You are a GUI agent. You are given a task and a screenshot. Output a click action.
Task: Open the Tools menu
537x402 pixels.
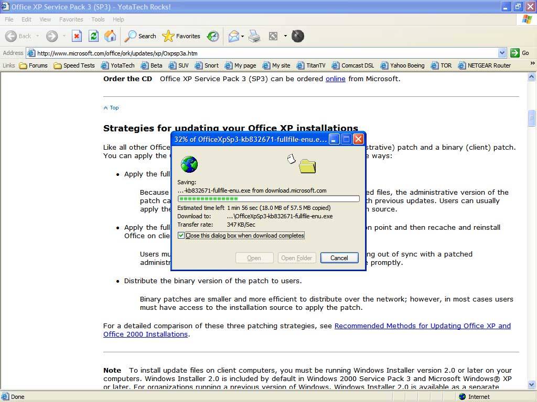tap(98, 19)
